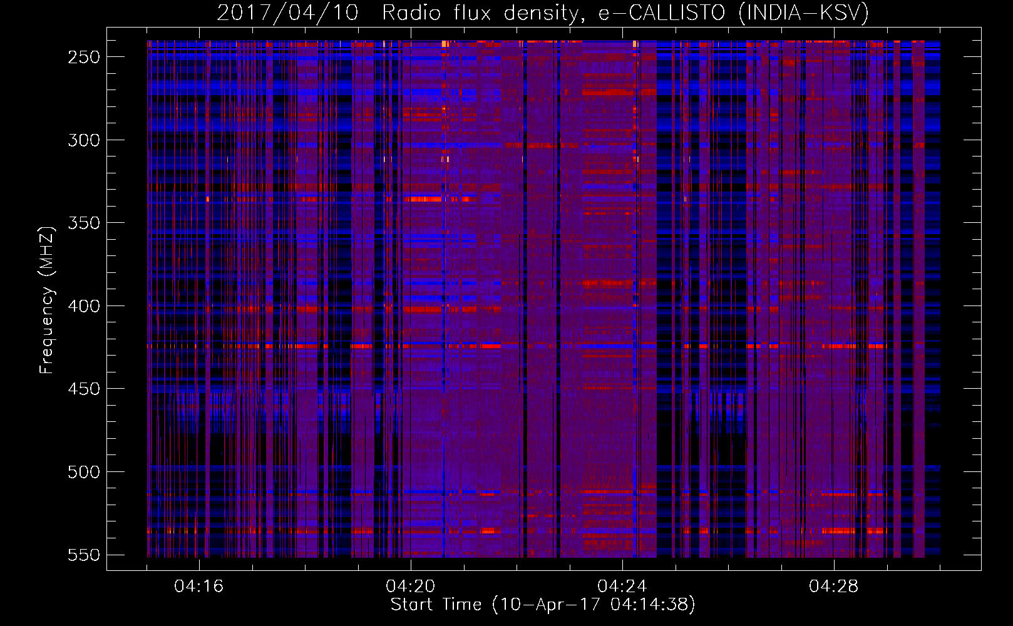1013x626 pixels.
Task: Click the "Start Time (10-Apr-17 04:14:38)" label
Action: pyautogui.click(x=543, y=605)
